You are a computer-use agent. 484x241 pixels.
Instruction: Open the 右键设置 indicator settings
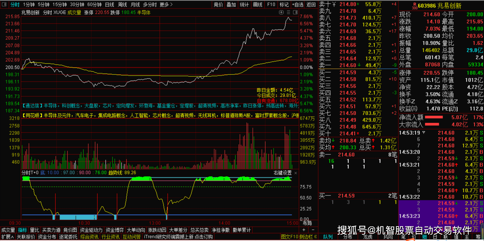point(283,173)
